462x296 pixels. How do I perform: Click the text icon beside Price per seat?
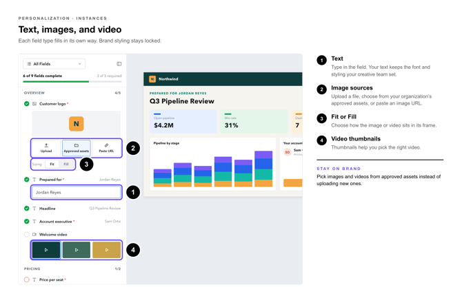tap(34, 279)
